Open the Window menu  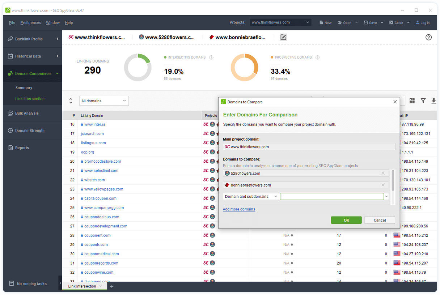point(53,23)
